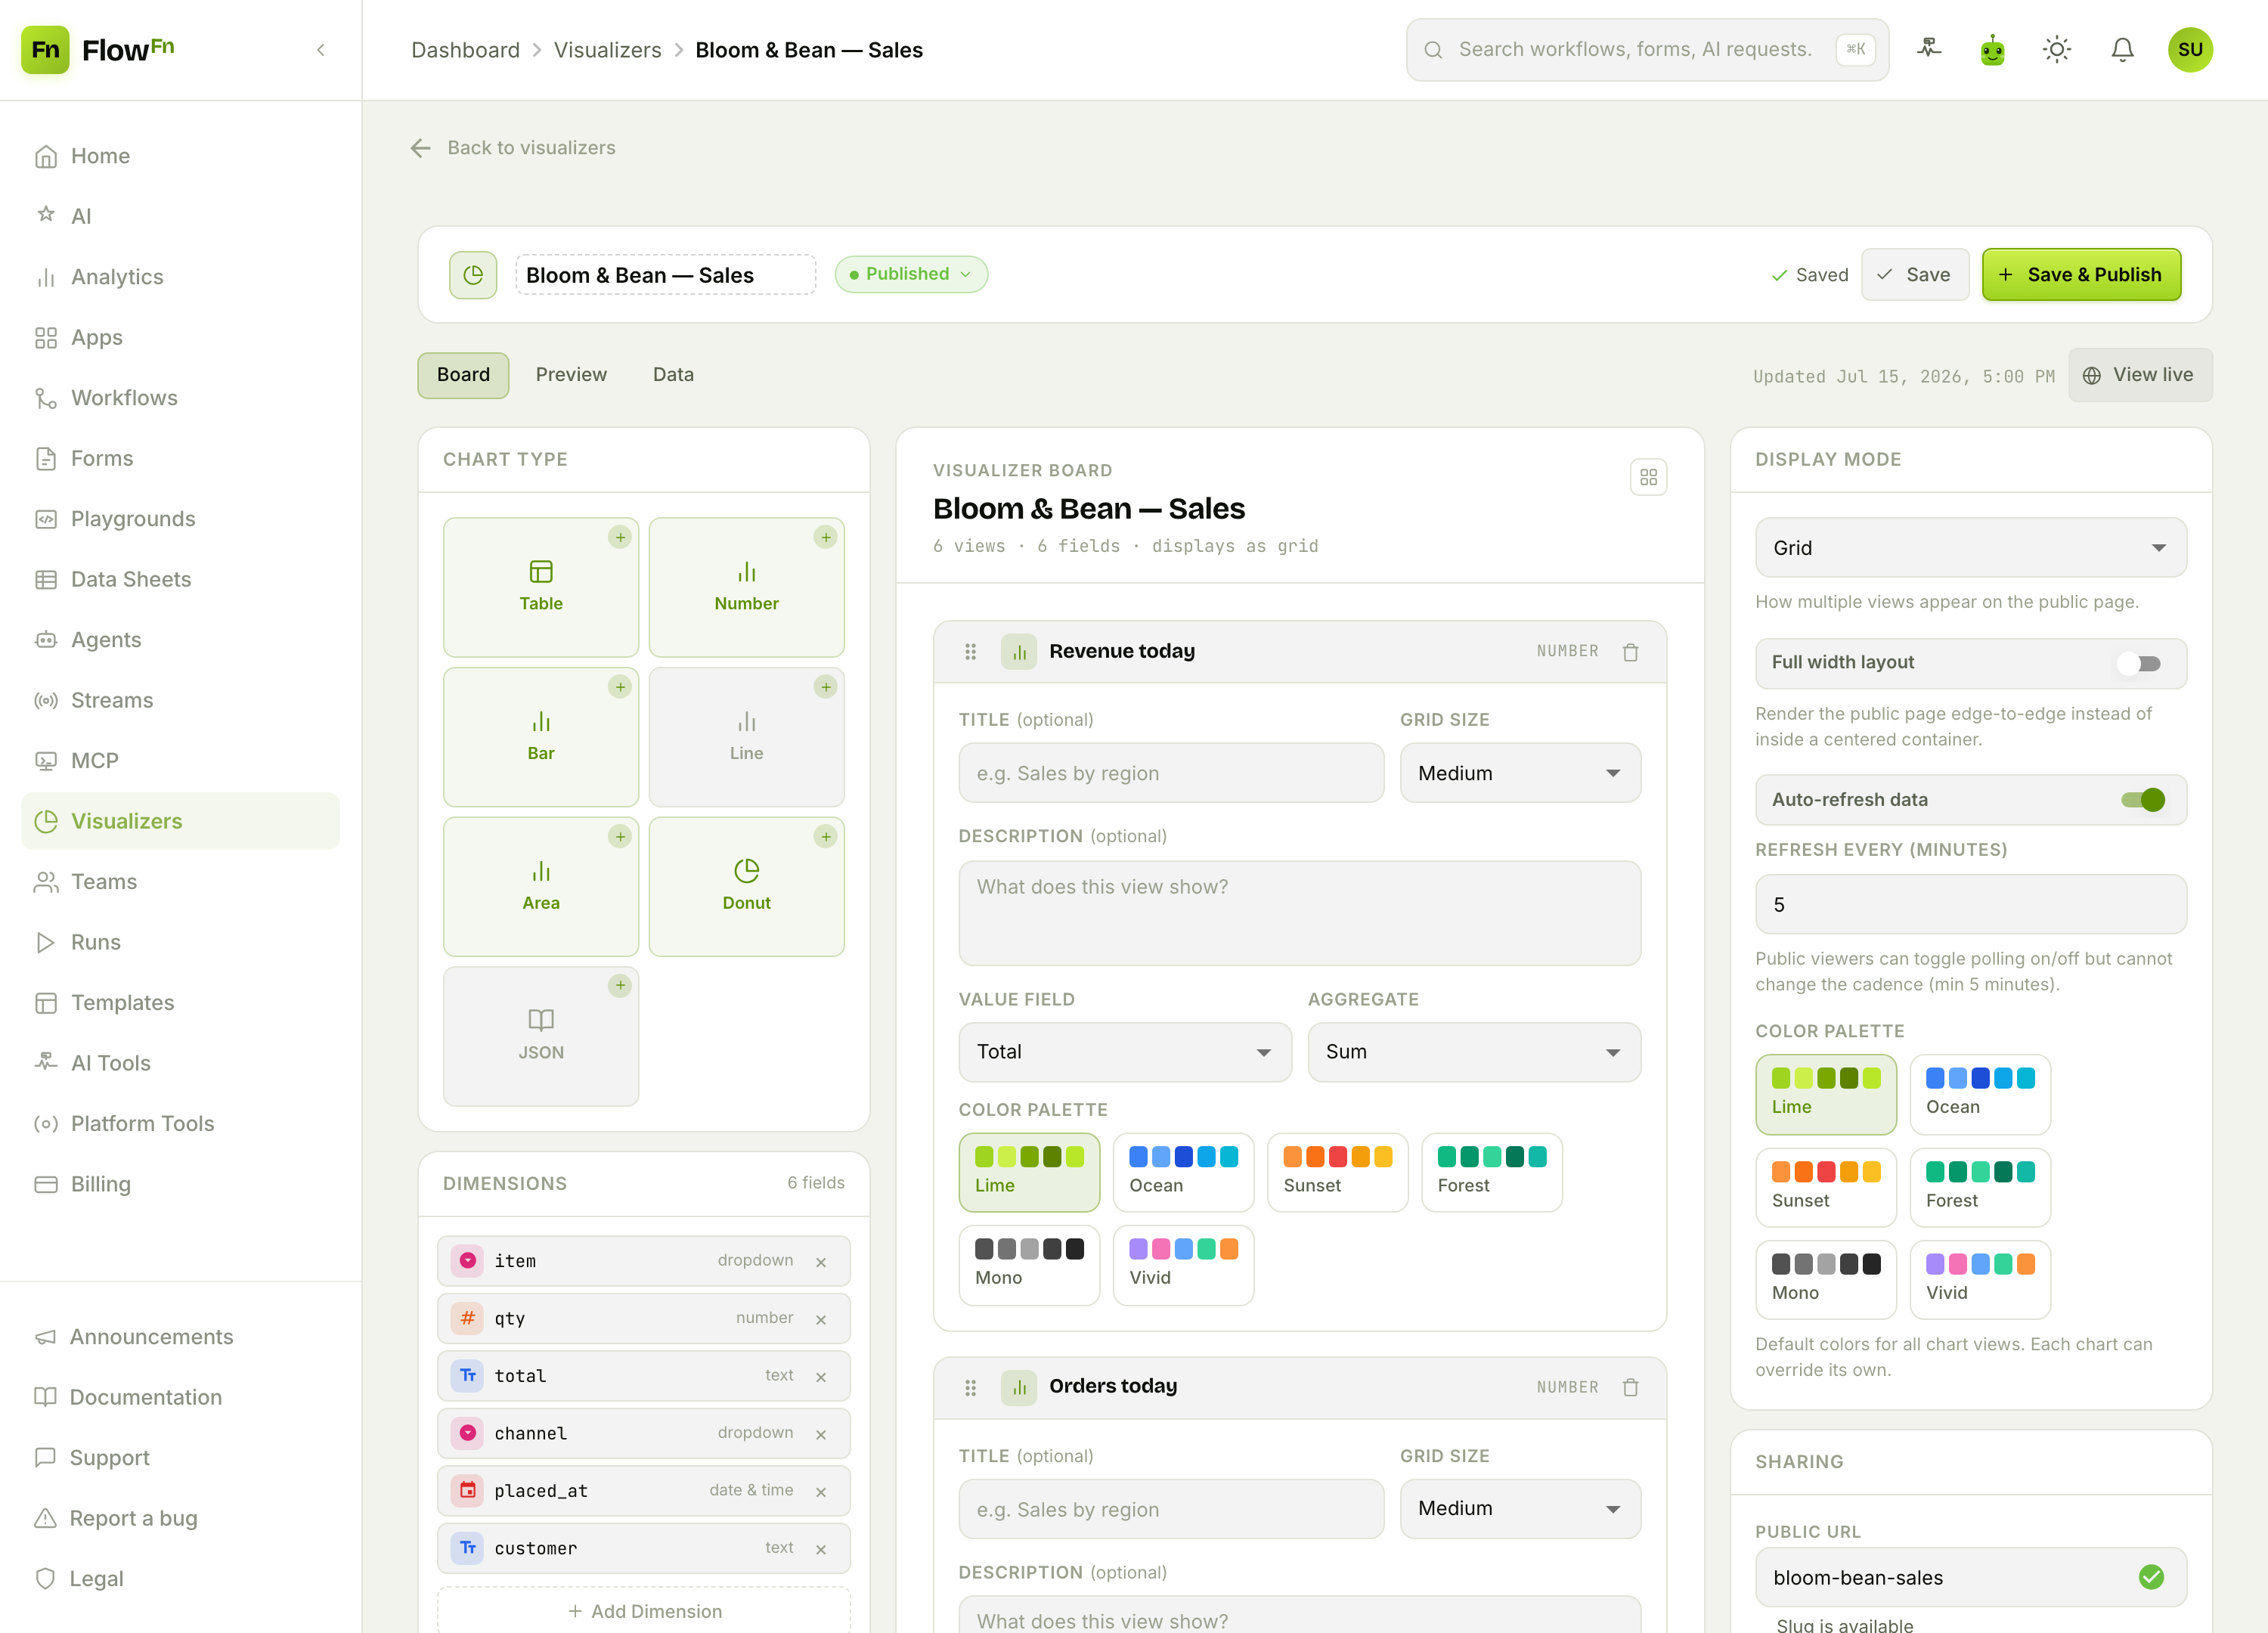The image size is (2268, 1633).
Task: Go to Visualizers breadcrumb
Action: click(607, 50)
